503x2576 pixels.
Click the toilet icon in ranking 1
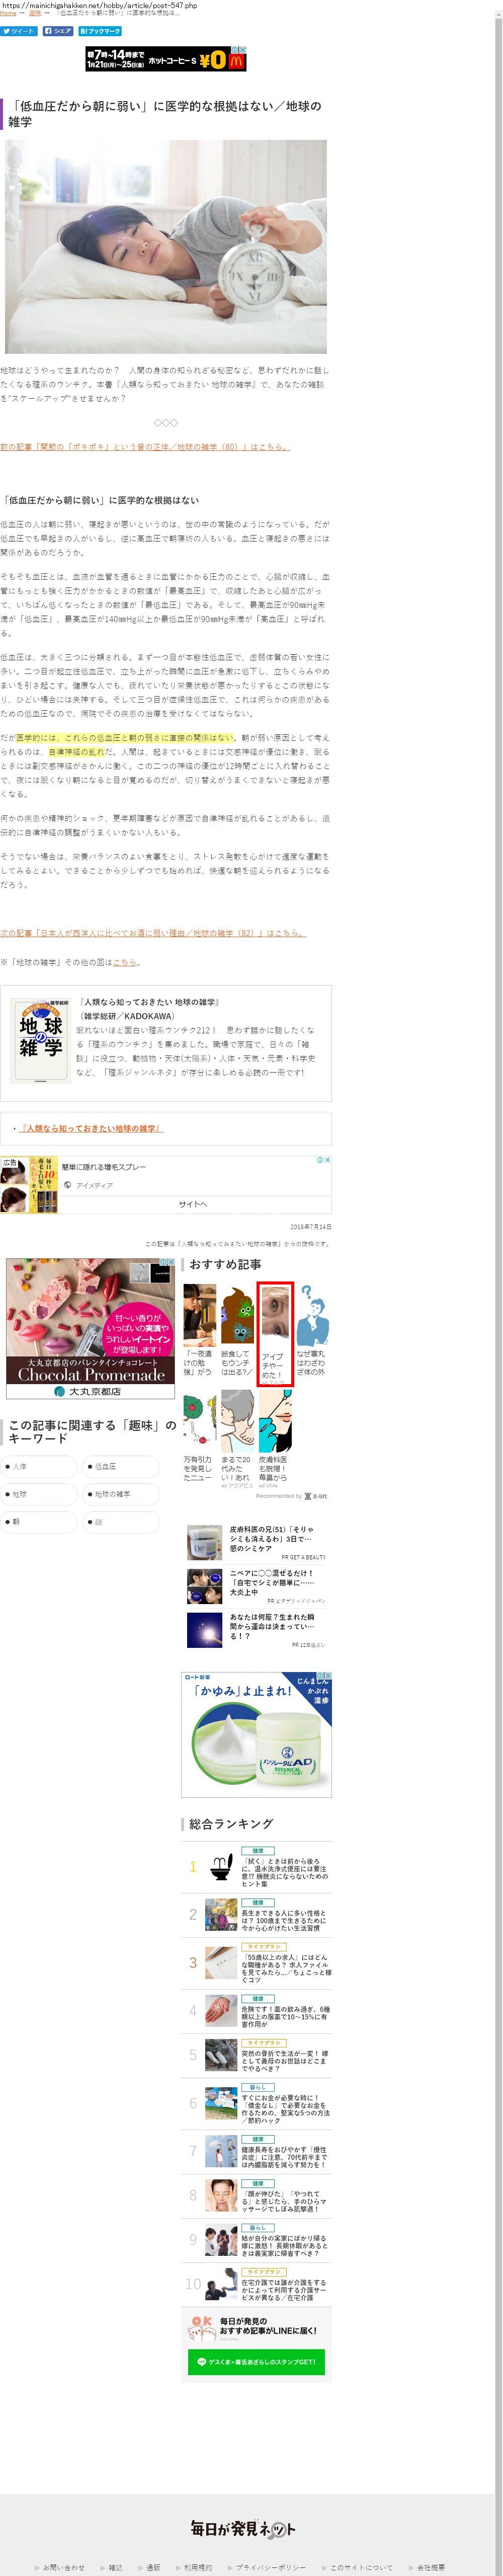(221, 1867)
